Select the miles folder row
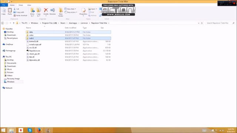 (69, 35)
